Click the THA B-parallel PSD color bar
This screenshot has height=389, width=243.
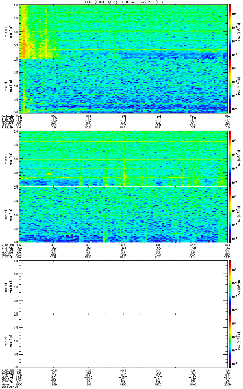pos(230,86)
